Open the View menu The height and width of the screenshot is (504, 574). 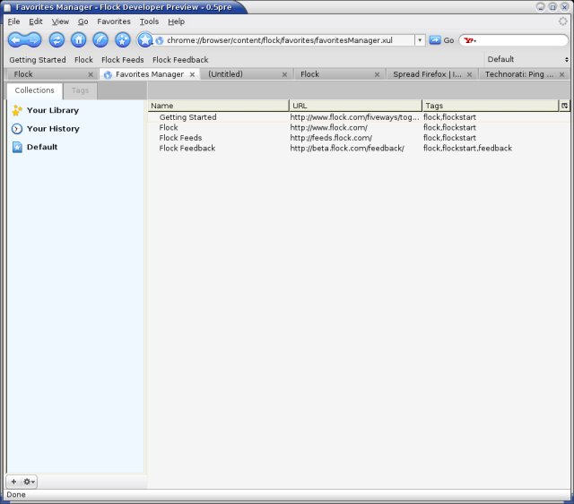click(60, 21)
